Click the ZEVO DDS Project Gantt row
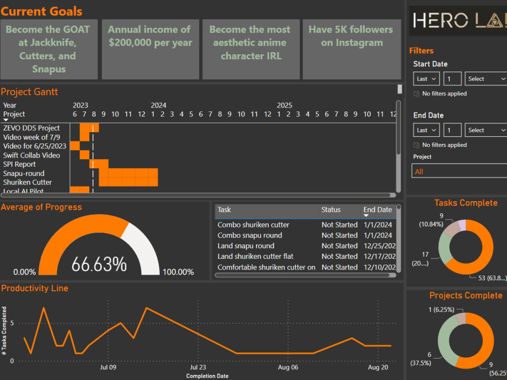This screenshot has width=507, height=380. pyautogui.click(x=31, y=128)
